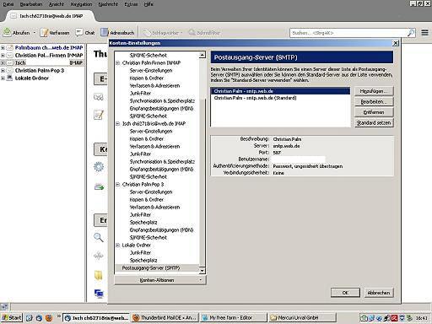432x324 pixels.
Task: Click the settings tree scroll-down arrow
Action: (202, 271)
